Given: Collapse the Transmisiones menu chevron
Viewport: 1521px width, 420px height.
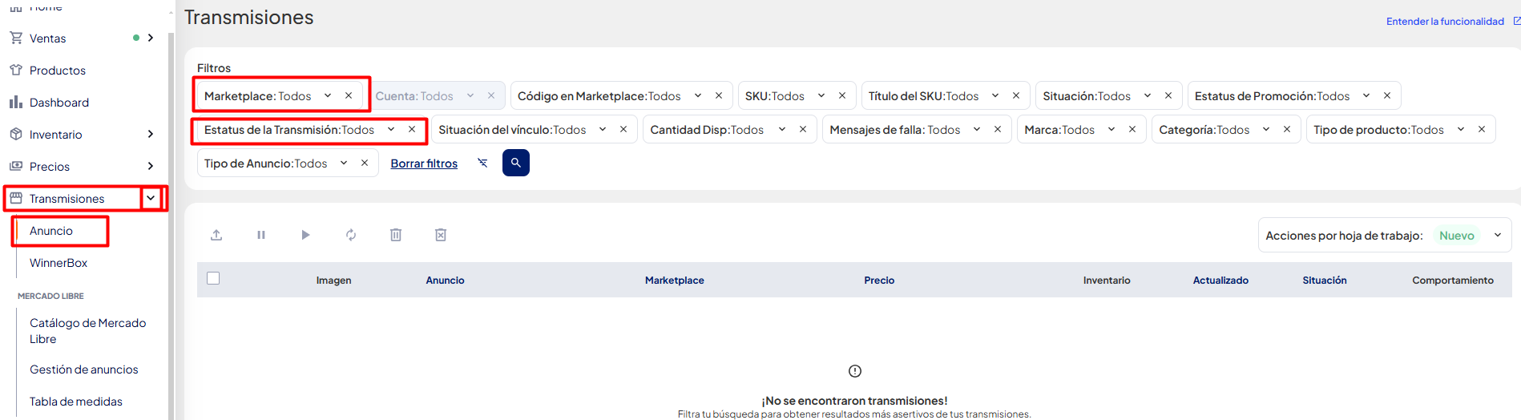Looking at the screenshot, I should pyautogui.click(x=151, y=198).
